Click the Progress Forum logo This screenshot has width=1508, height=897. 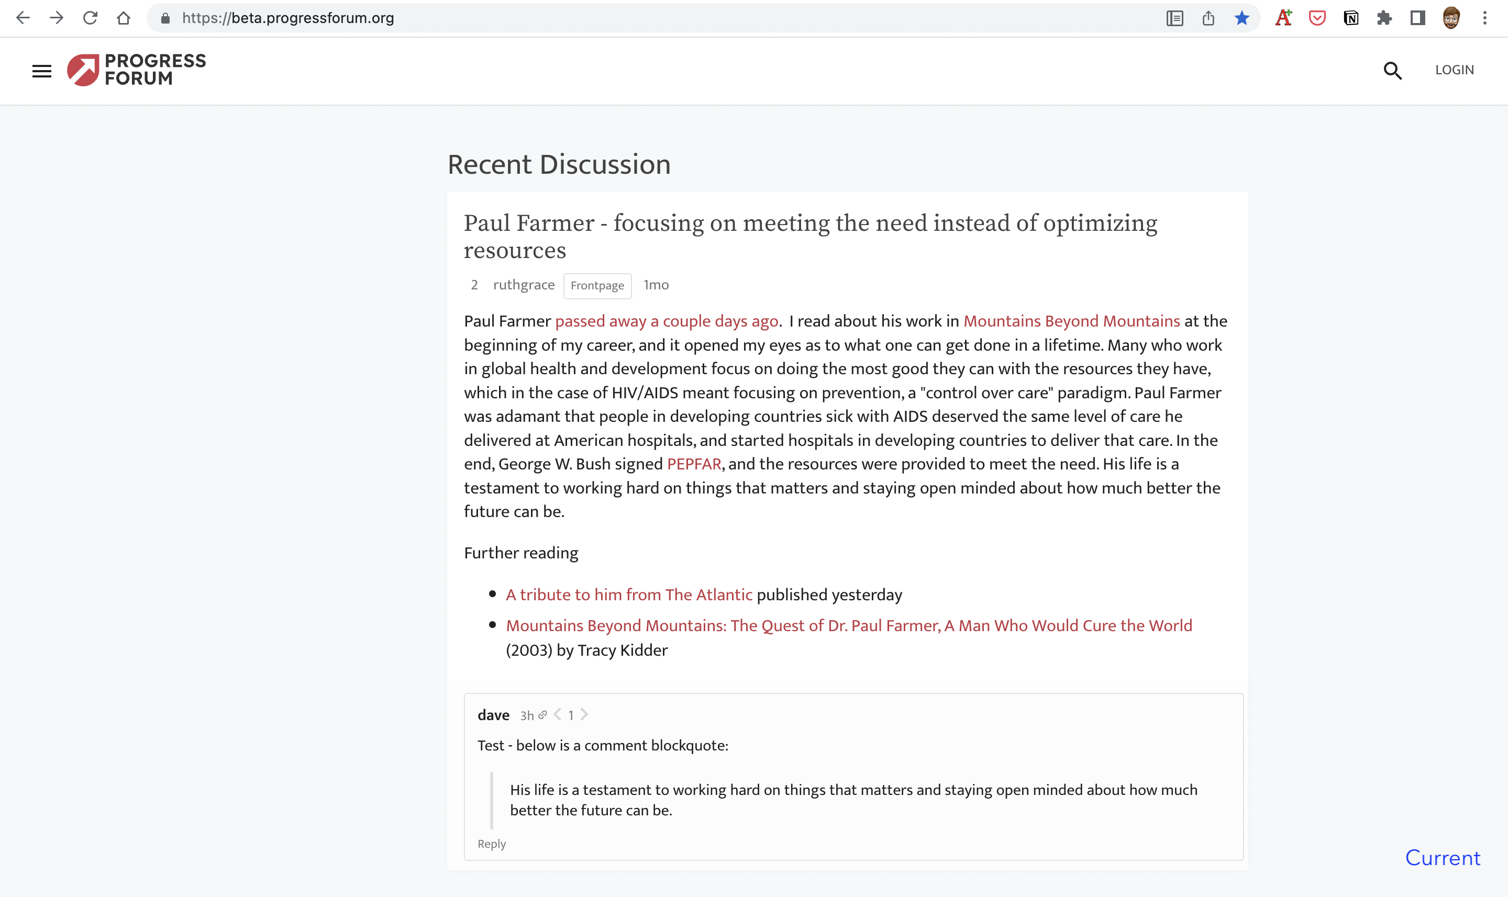coord(137,70)
